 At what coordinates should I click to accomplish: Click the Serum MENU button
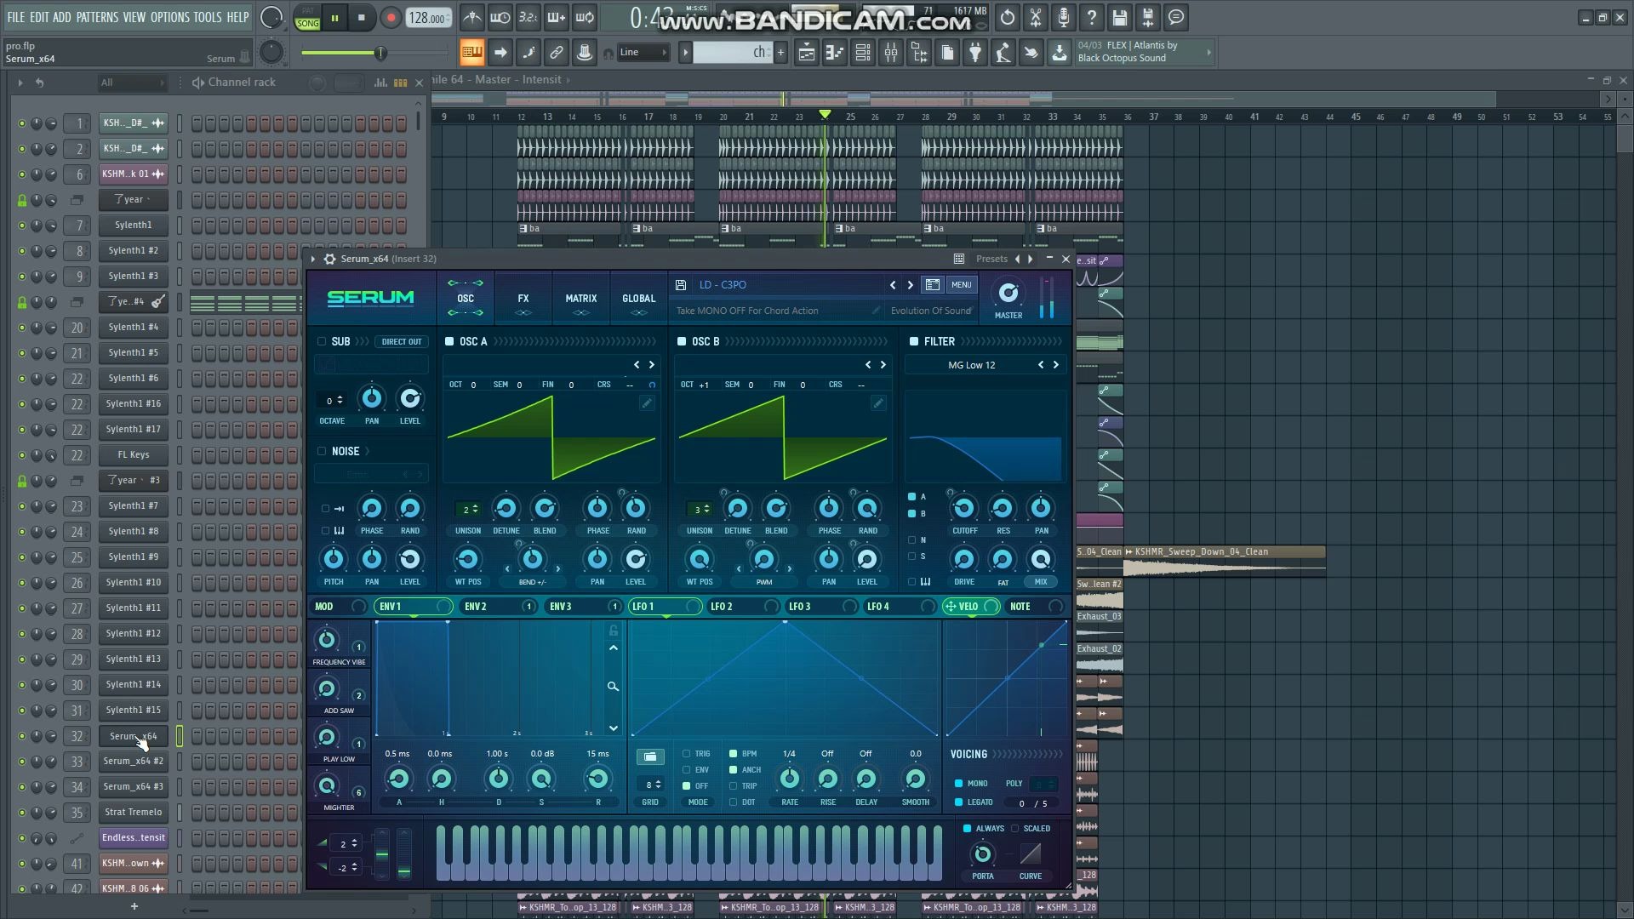[962, 285]
